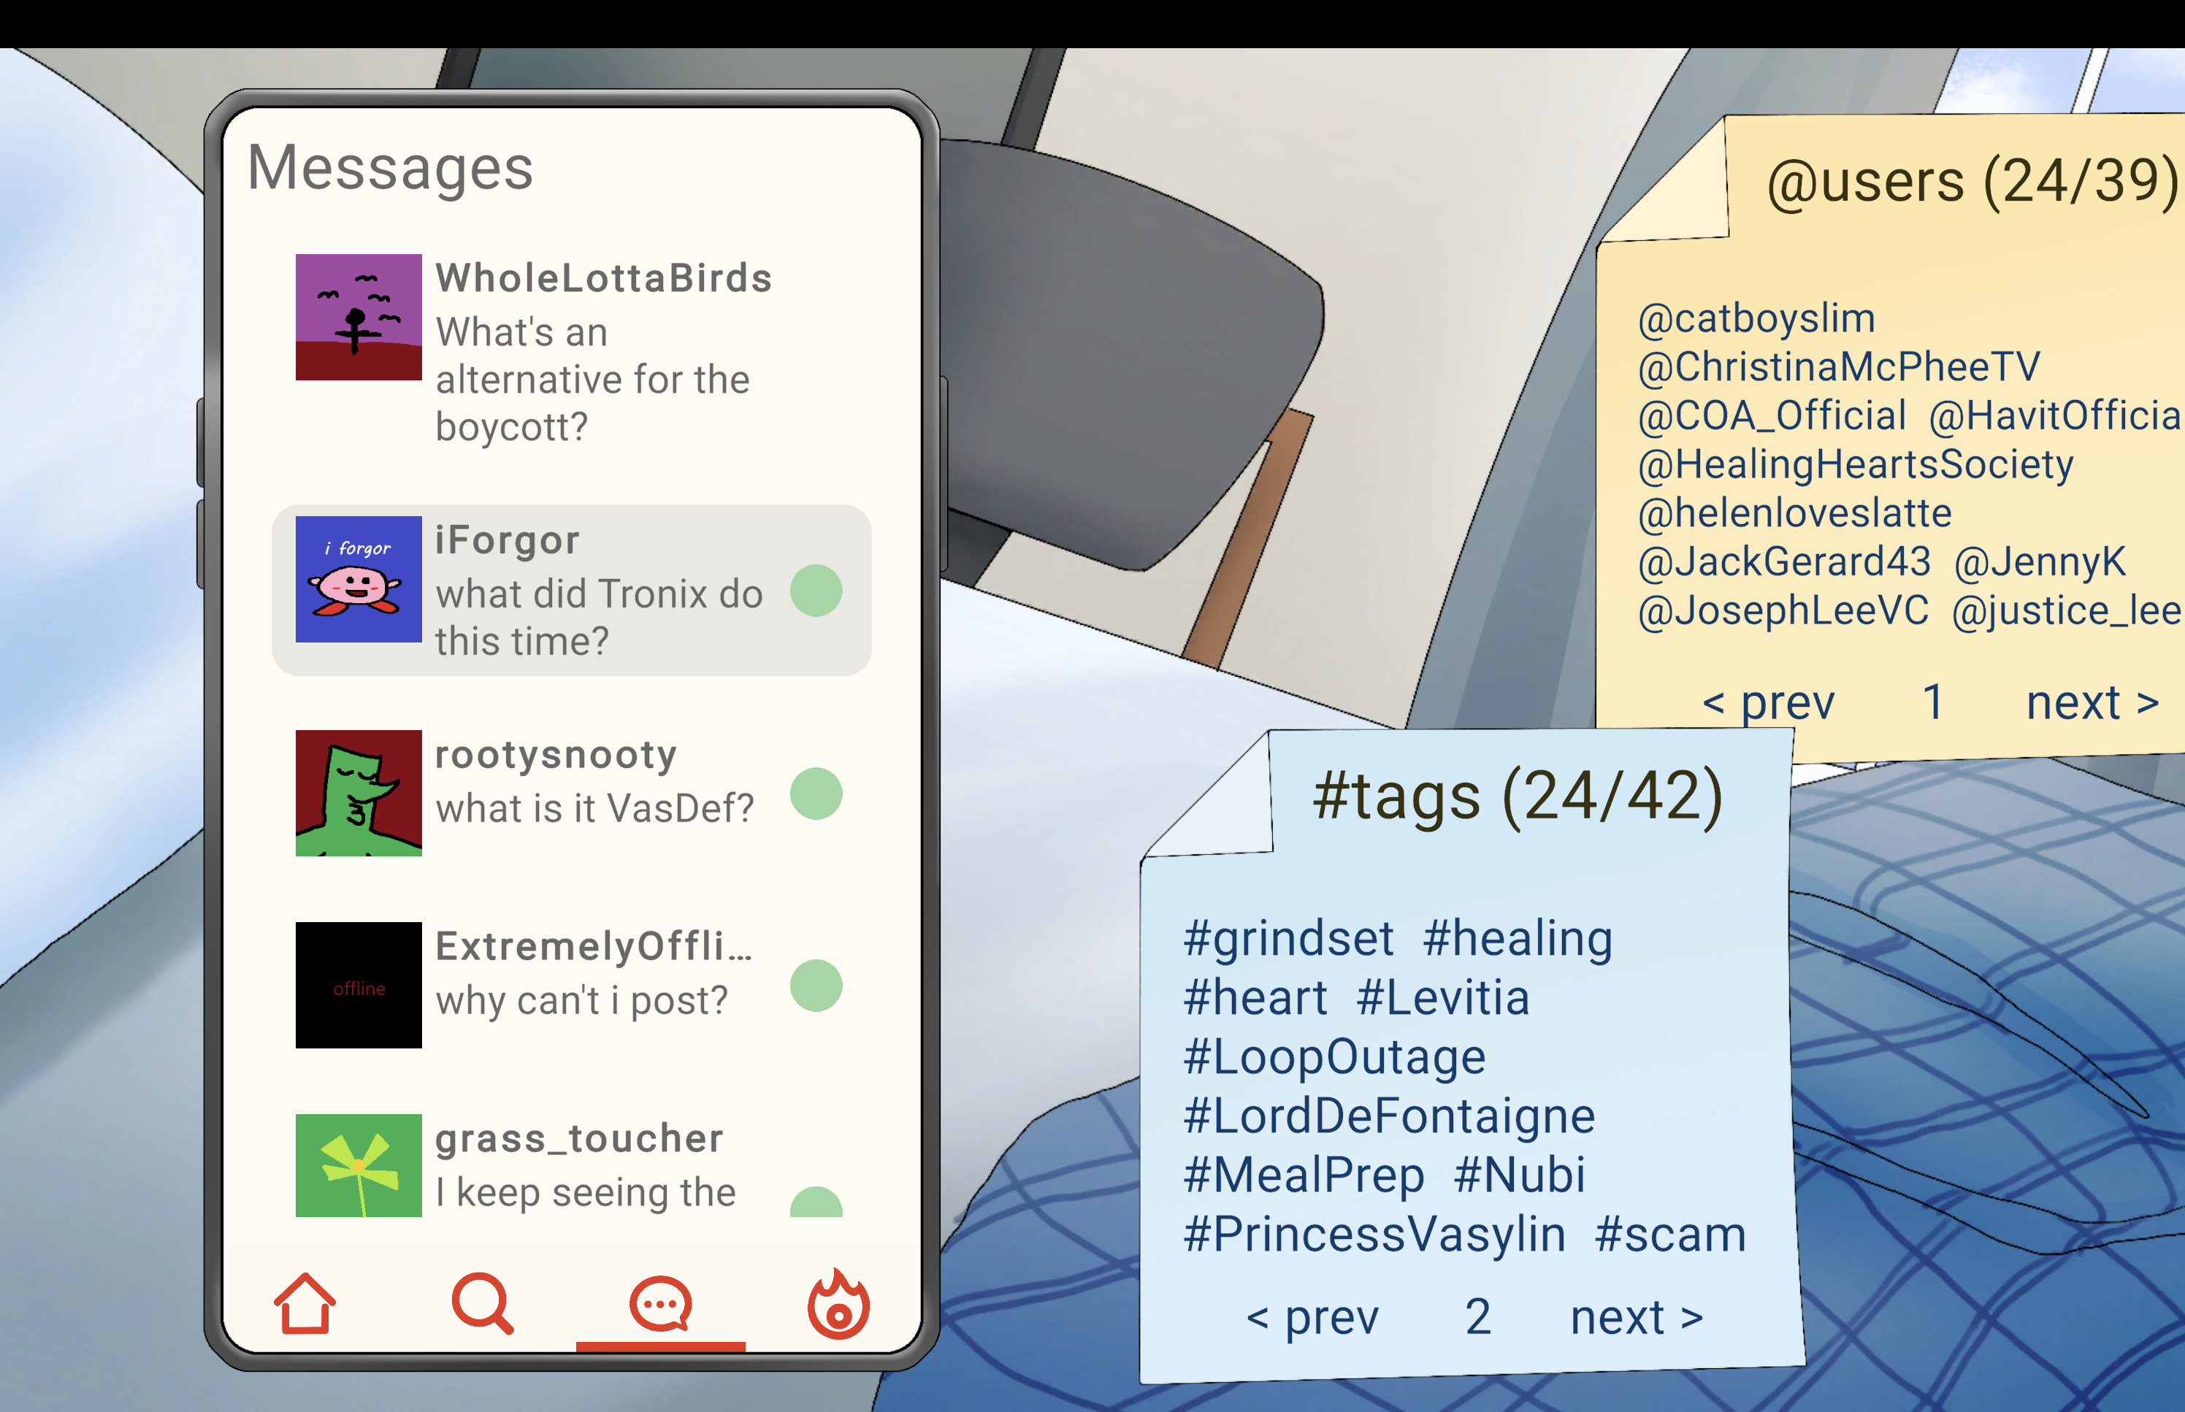
Task: Go to previous page of #tags note
Action: [1312, 1318]
